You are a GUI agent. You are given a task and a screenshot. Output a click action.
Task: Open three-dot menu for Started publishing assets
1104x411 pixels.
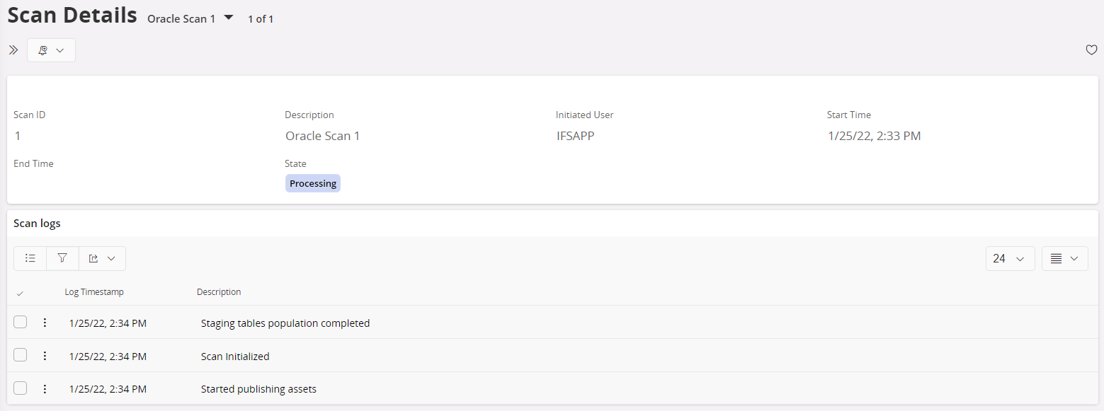click(45, 388)
